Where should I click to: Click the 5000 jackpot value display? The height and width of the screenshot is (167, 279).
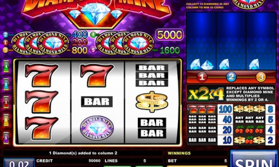170,35
